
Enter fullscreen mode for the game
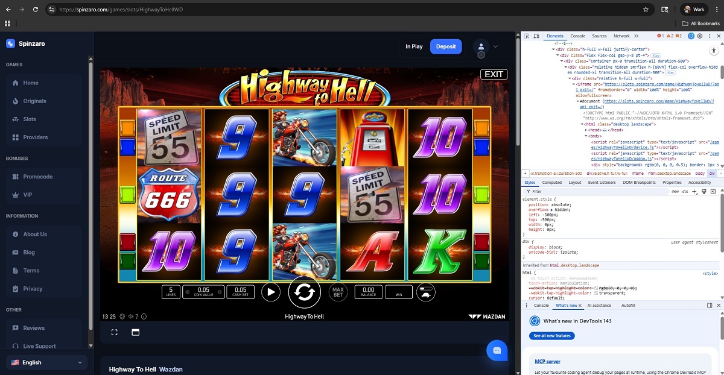point(114,332)
